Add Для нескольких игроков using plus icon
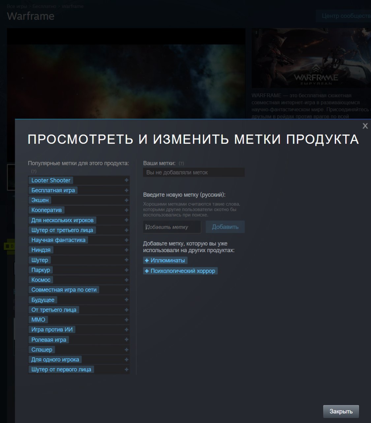The width and height of the screenshot is (371, 423). 126,220
